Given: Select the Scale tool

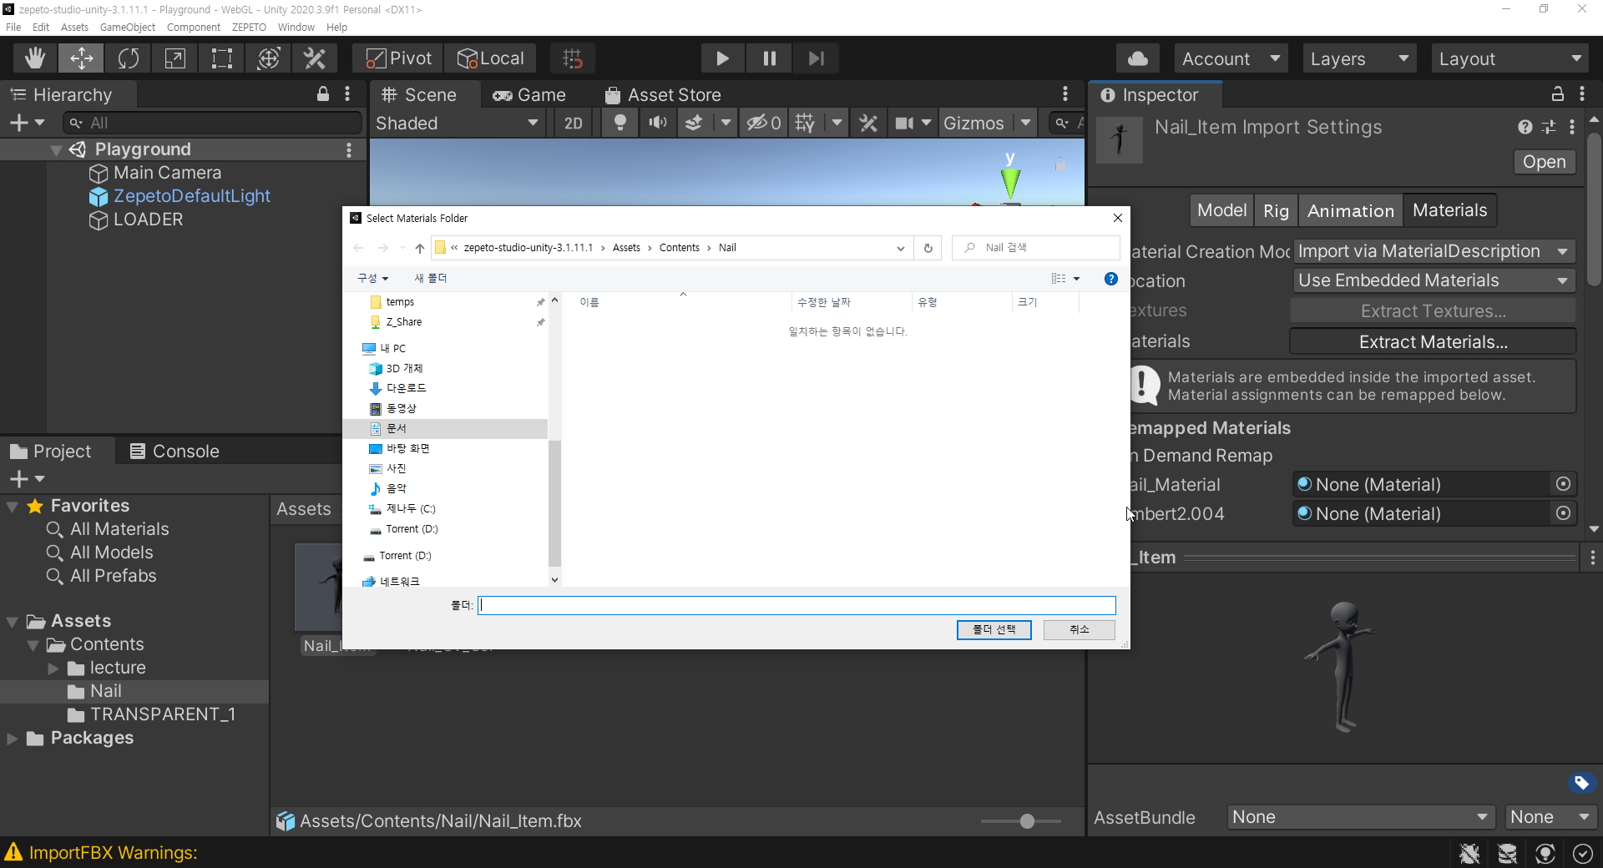Looking at the screenshot, I should [x=174, y=58].
